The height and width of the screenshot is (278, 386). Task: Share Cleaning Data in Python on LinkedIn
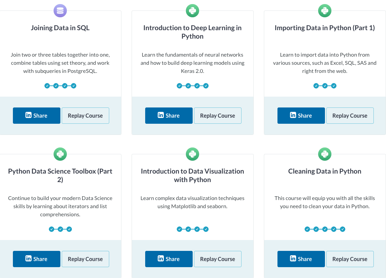click(301, 259)
